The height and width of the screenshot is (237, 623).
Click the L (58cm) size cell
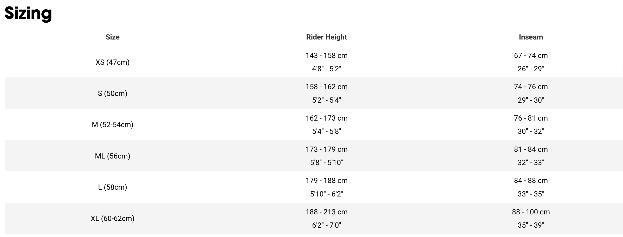113,187
